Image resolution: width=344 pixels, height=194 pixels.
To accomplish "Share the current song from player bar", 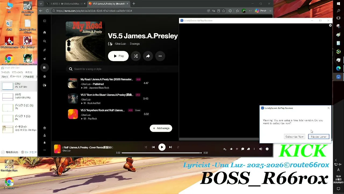I will pos(249,149).
